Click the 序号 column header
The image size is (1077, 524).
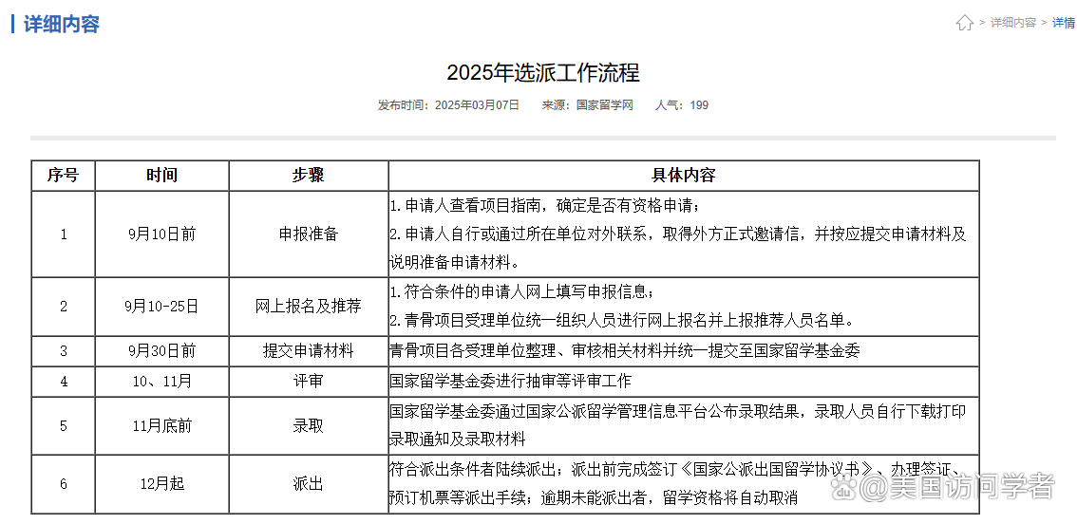pos(64,175)
